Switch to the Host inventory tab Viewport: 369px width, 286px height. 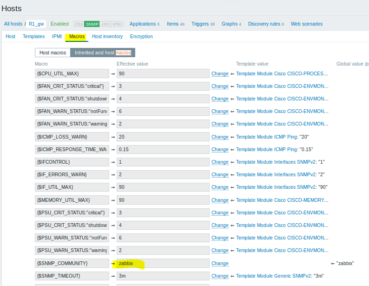(107, 36)
